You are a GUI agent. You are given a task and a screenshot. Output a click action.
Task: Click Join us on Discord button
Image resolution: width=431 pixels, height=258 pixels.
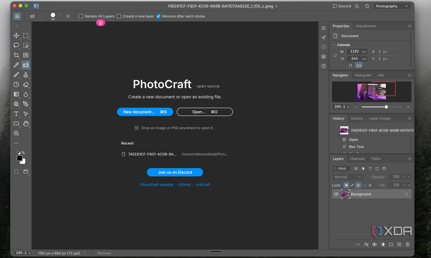pos(175,172)
